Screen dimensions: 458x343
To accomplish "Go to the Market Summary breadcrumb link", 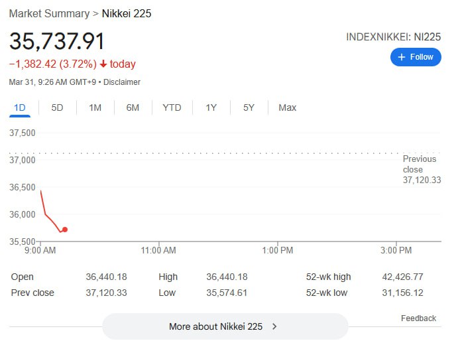I will click(49, 13).
